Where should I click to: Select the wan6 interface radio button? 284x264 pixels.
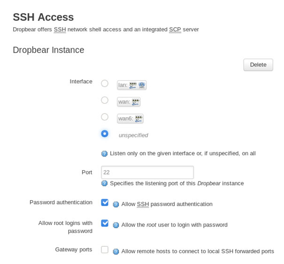click(105, 117)
